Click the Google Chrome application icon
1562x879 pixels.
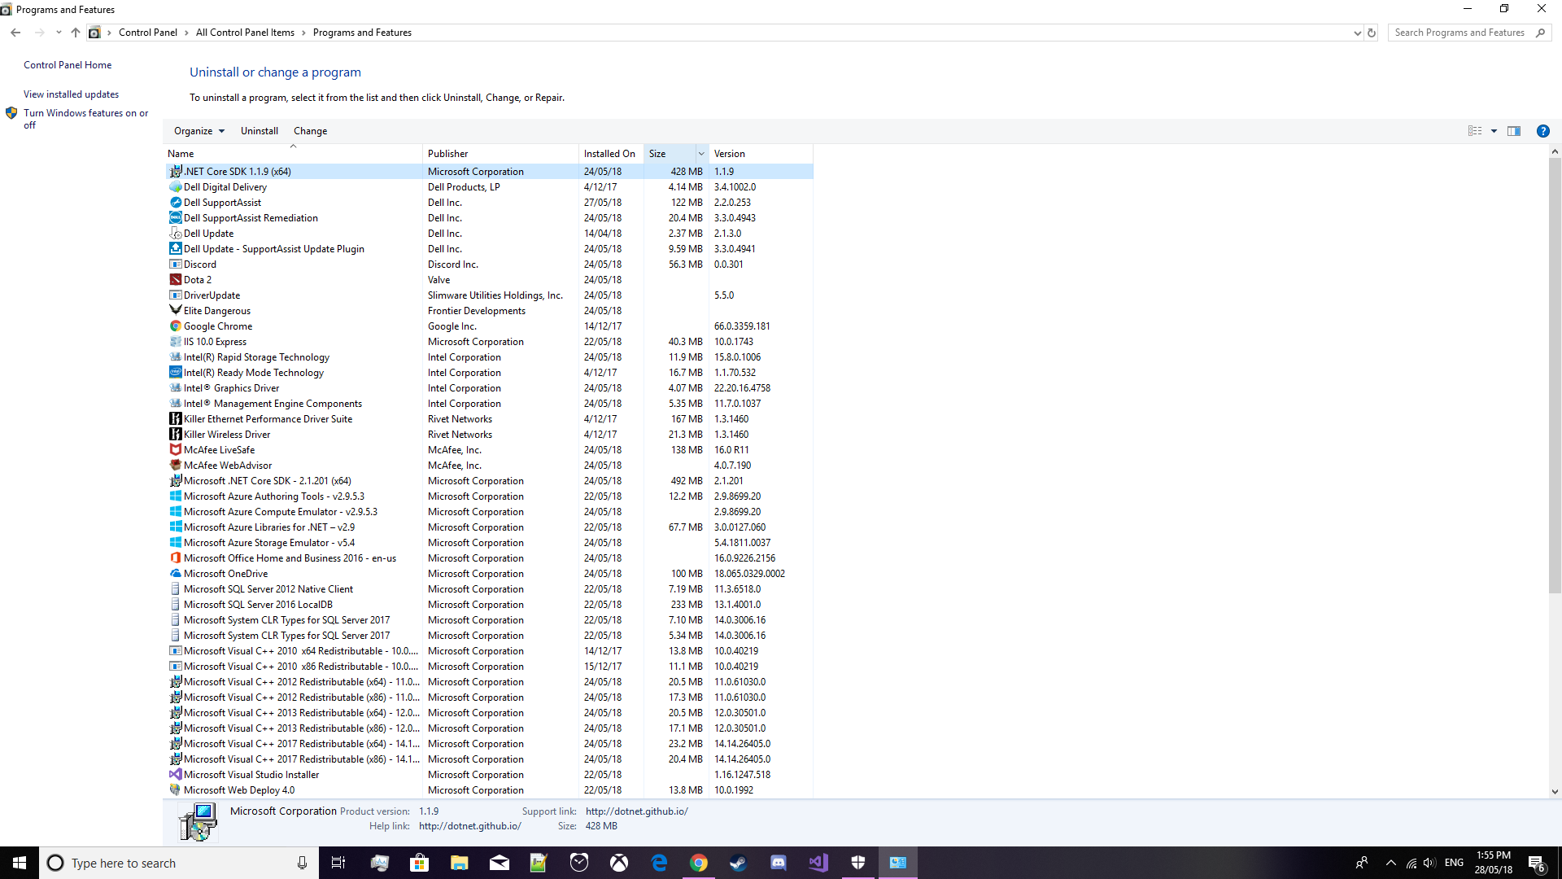coord(175,326)
